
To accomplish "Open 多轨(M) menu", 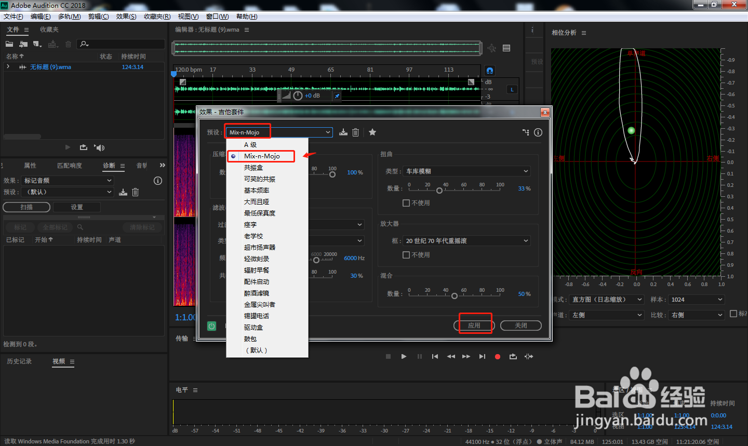I will click(x=69, y=17).
